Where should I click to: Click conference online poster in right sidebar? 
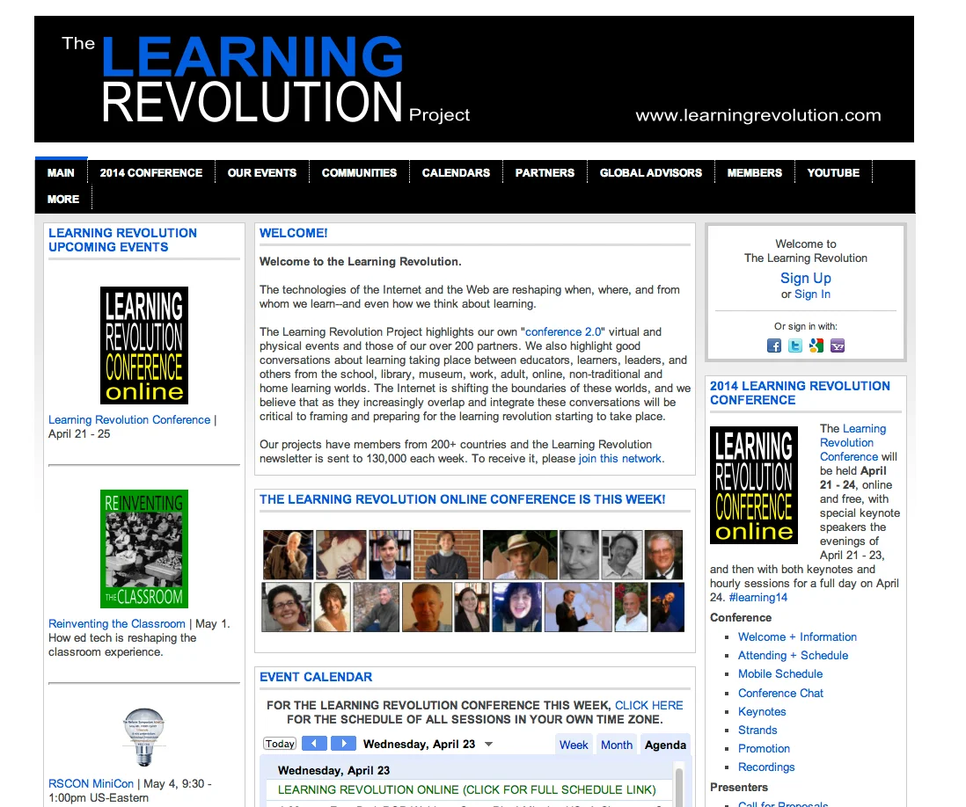tap(753, 485)
